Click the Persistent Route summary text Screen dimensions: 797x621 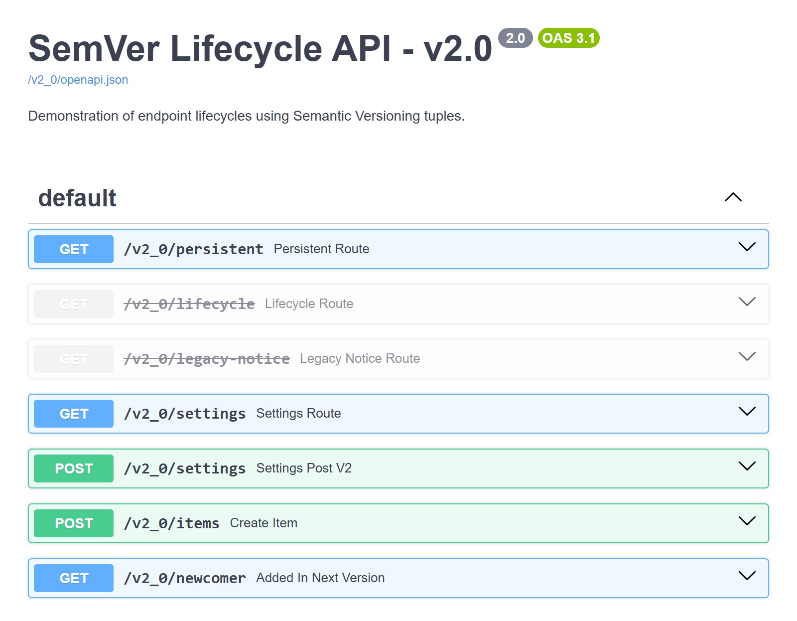tap(321, 249)
